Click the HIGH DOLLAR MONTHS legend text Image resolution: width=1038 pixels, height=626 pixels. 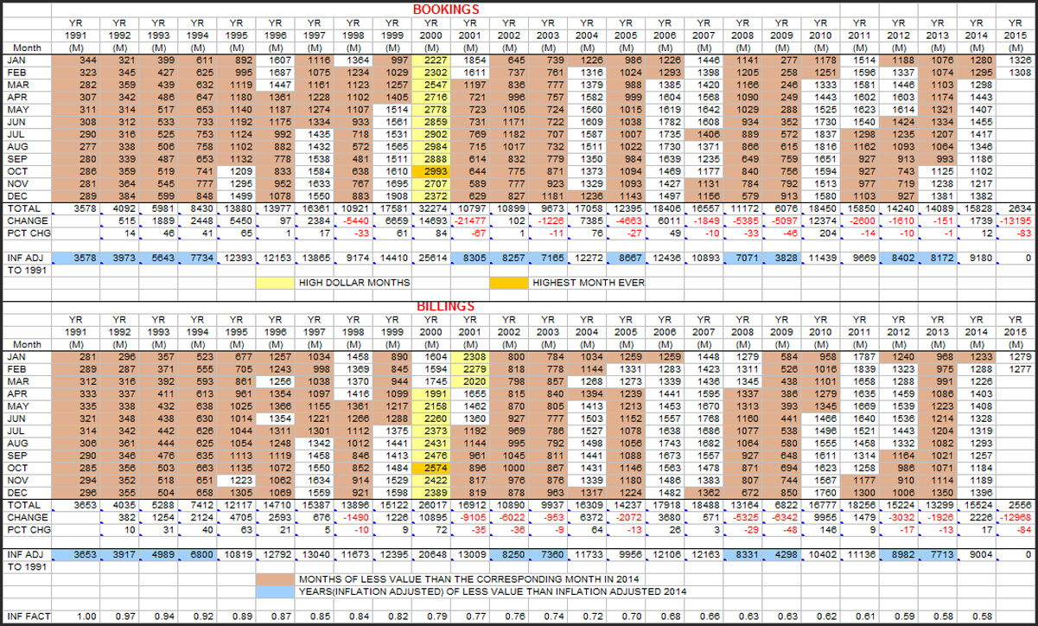[353, 283]
